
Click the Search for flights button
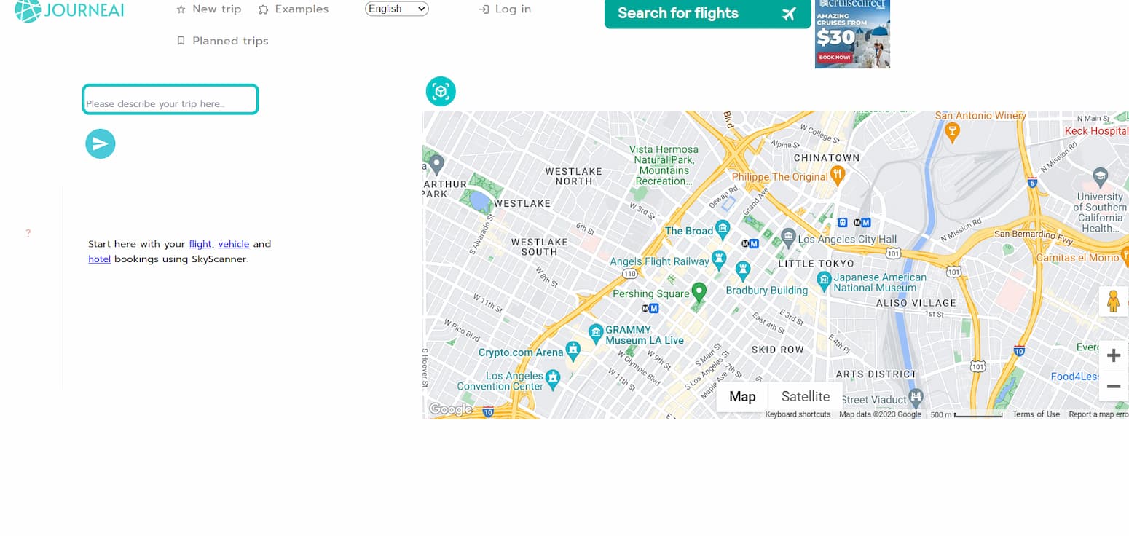[708, 14]
